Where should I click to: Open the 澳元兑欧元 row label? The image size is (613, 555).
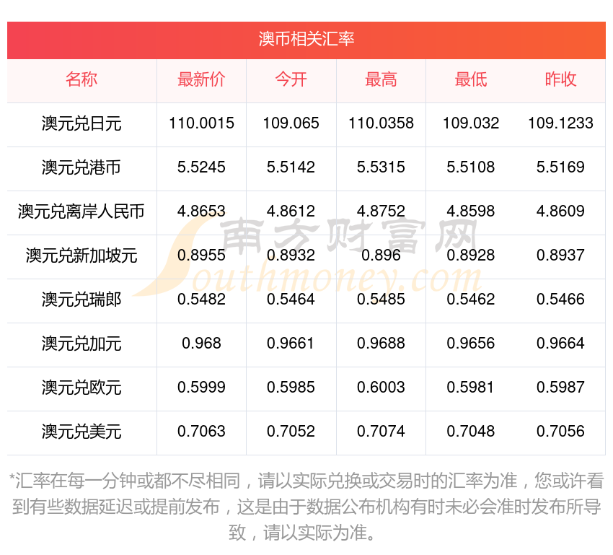pyautogui.click(x=81, y=388)
